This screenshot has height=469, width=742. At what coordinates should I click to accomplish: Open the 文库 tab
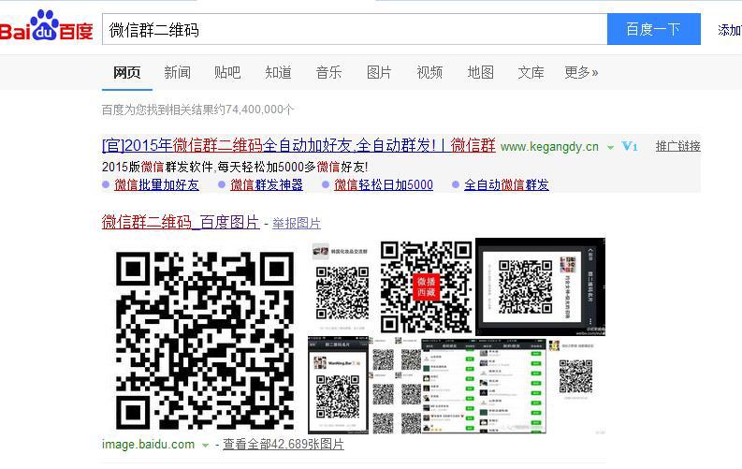[531, 72]
